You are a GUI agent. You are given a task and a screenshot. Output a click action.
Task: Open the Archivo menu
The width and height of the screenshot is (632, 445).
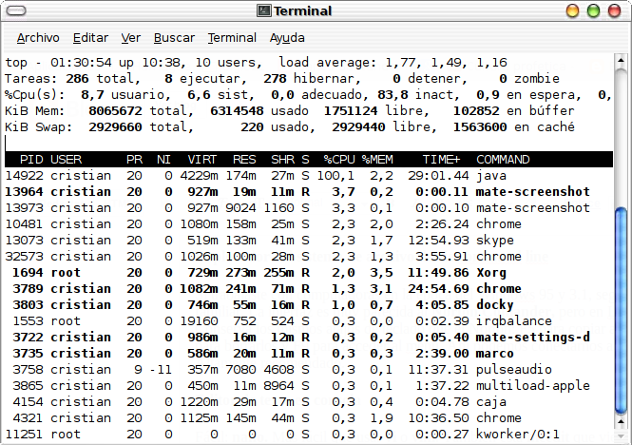38,38
